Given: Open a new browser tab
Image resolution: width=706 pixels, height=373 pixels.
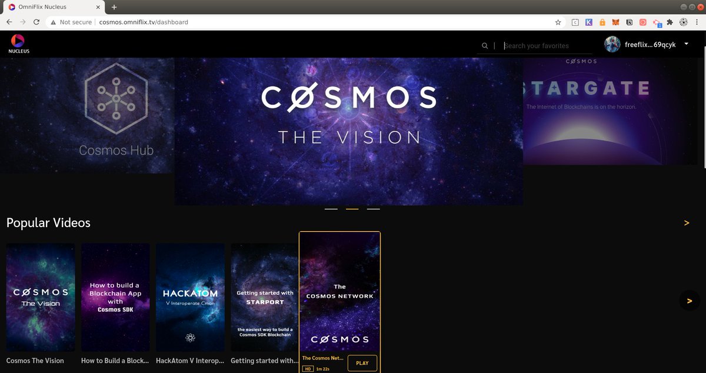Looking at the screenshot, I should 114,7.
